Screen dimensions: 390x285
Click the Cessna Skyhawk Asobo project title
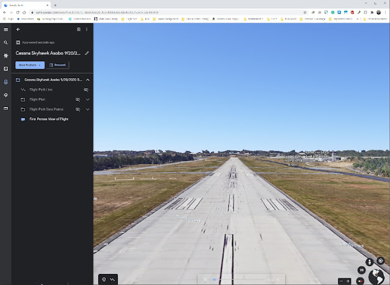point(48,53)
